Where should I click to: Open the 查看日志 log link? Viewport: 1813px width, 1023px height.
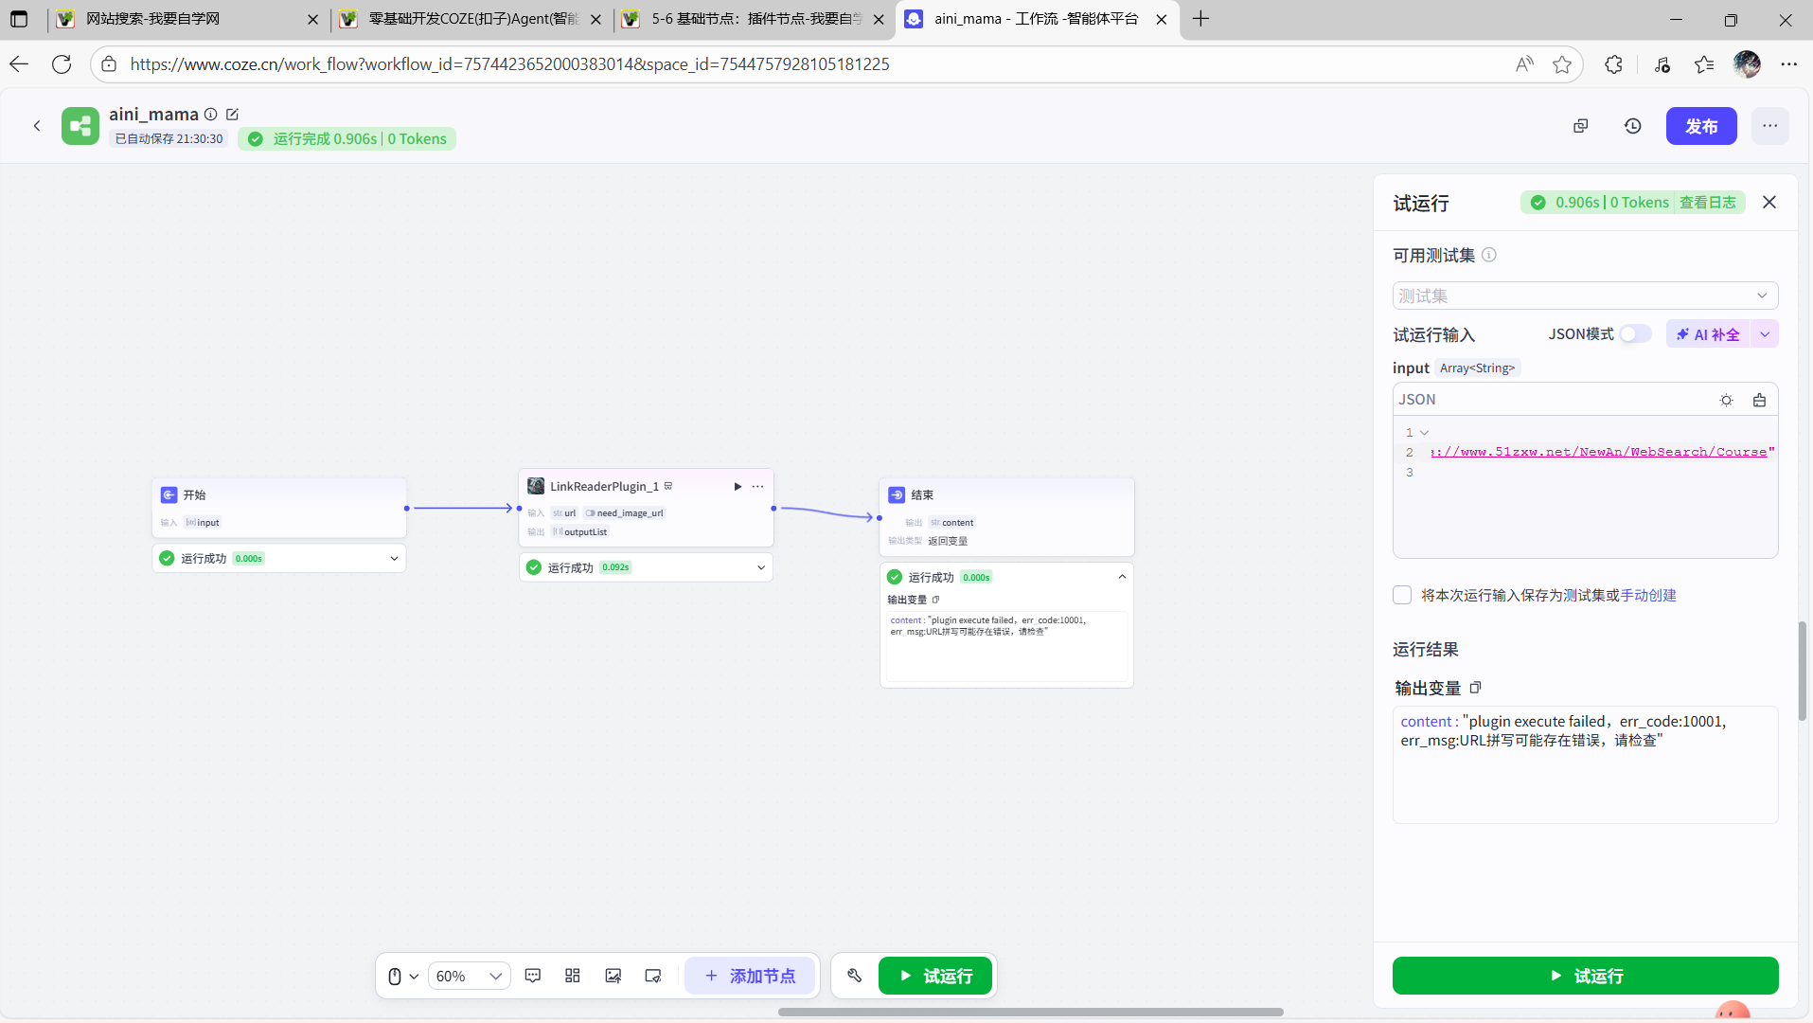(x=1707, y=203)
